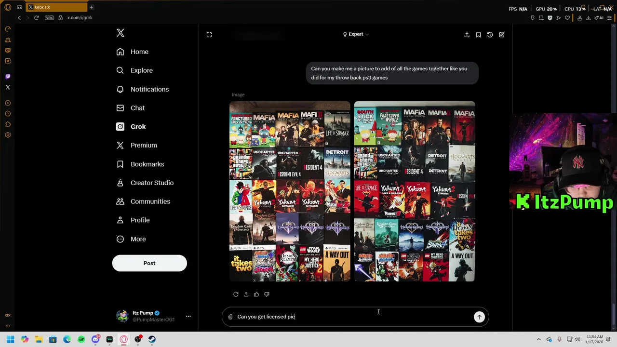617x347 pixels.
Task: Go to Explore
Action: click(134, 70)
